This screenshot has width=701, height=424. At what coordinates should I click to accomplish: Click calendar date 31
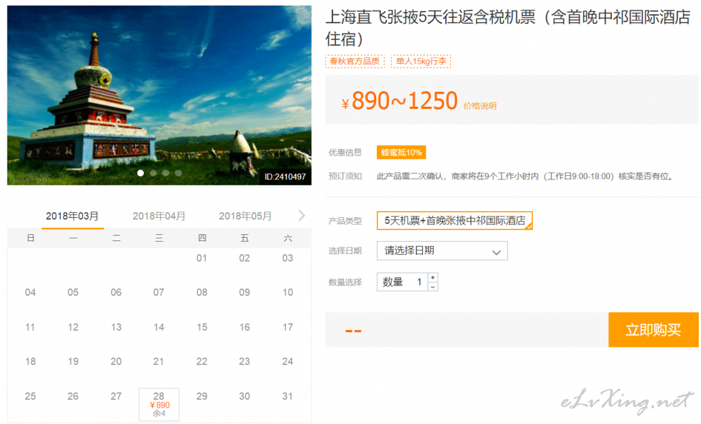[x=288, y=397]
